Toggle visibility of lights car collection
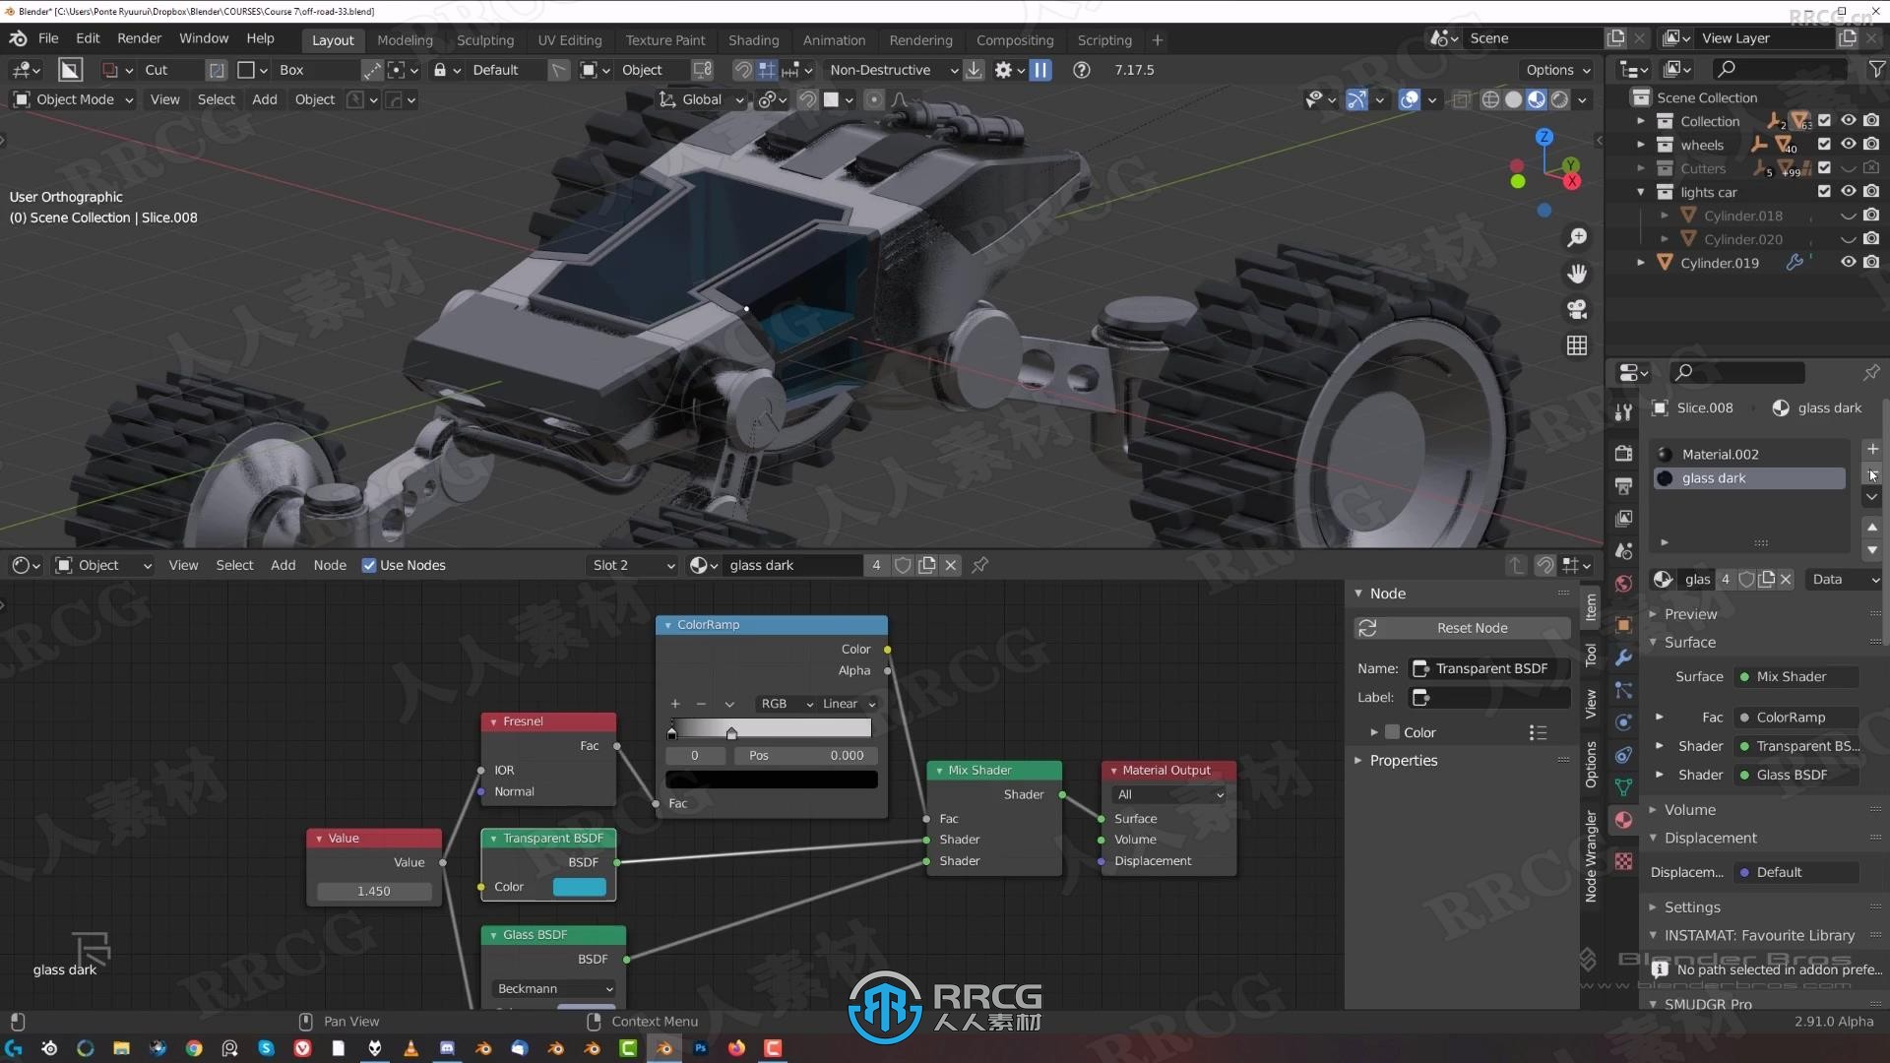The height and width of the screenshot is (1063, 1890). tap(1845, 191)
